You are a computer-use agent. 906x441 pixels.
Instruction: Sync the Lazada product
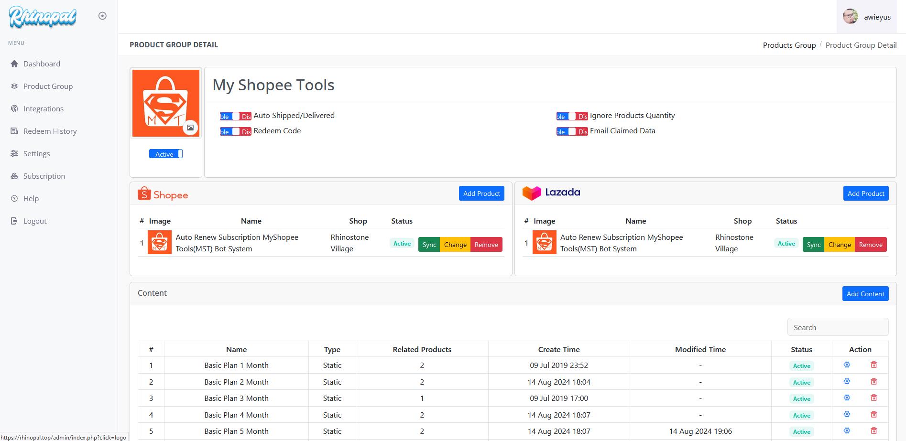click(x=813, y=245)
